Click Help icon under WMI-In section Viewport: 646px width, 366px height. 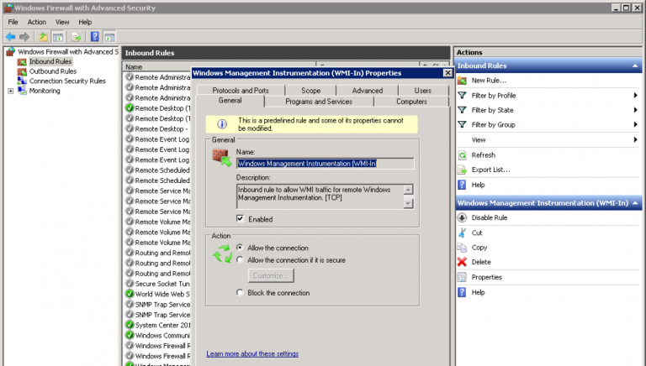pos(463,292)
